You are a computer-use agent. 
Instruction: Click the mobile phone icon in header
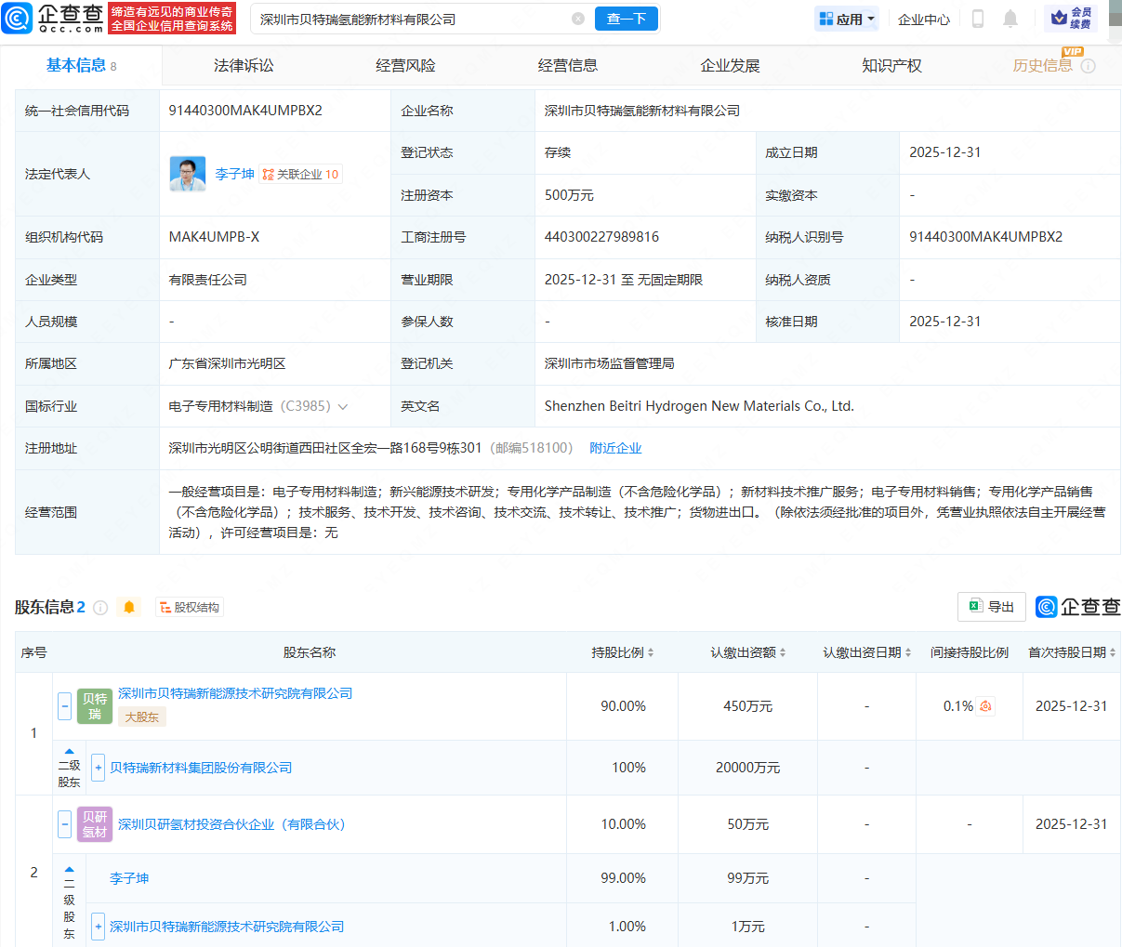pyautogui.click(x=978, y=19)
